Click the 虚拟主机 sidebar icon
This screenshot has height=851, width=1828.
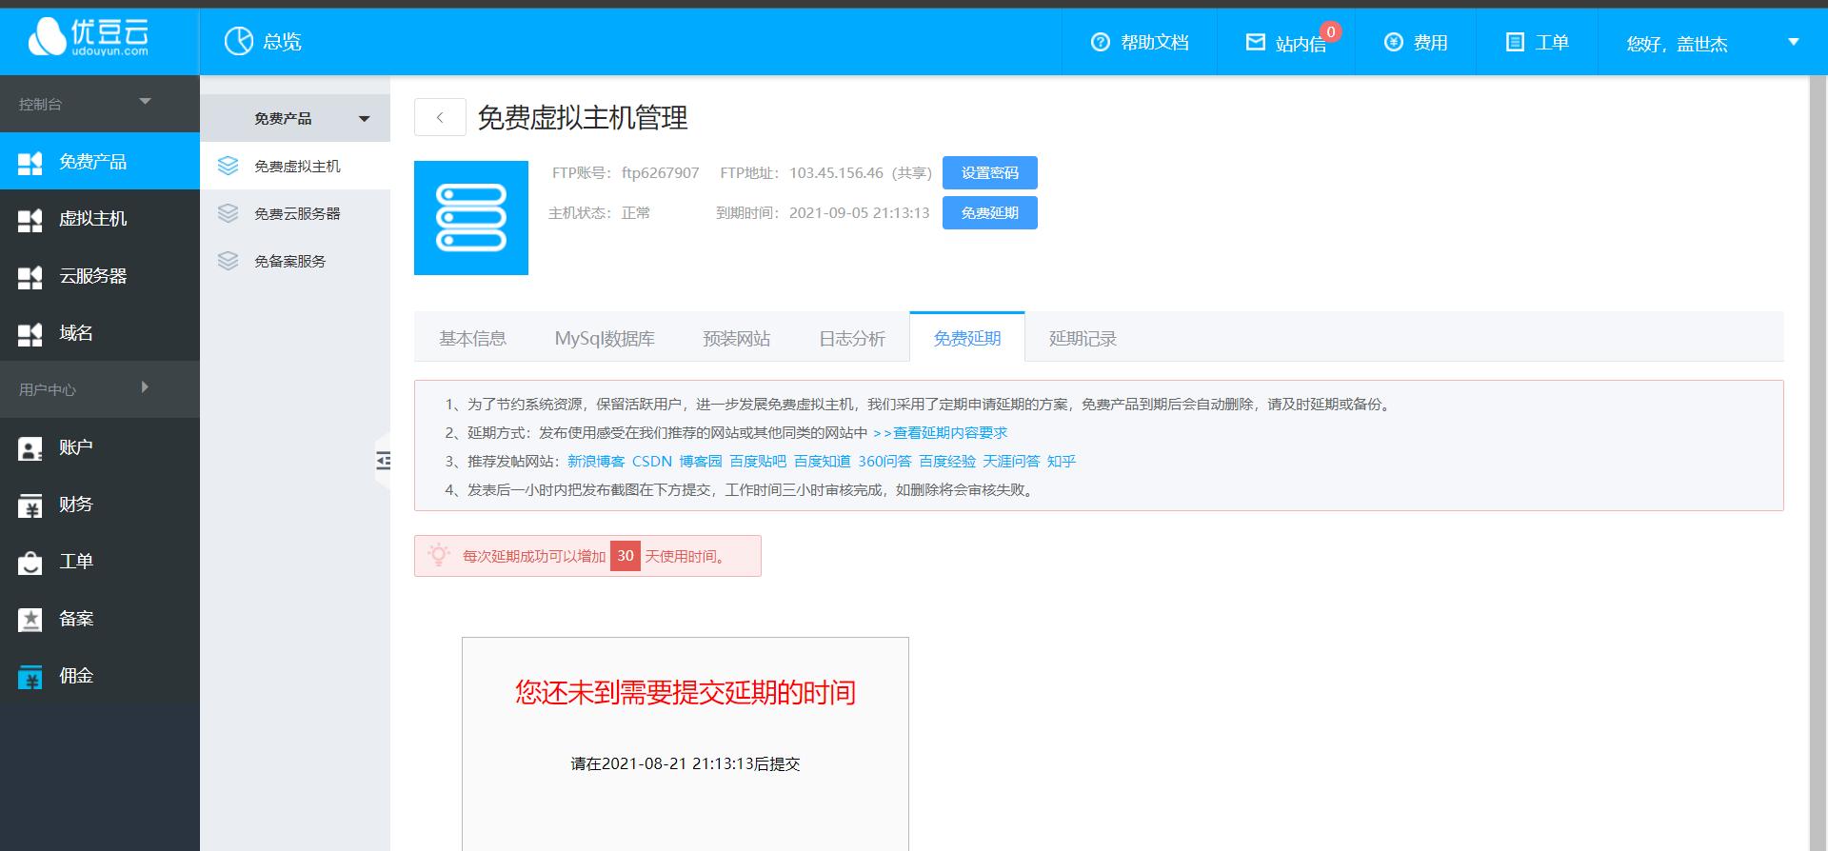30,220
